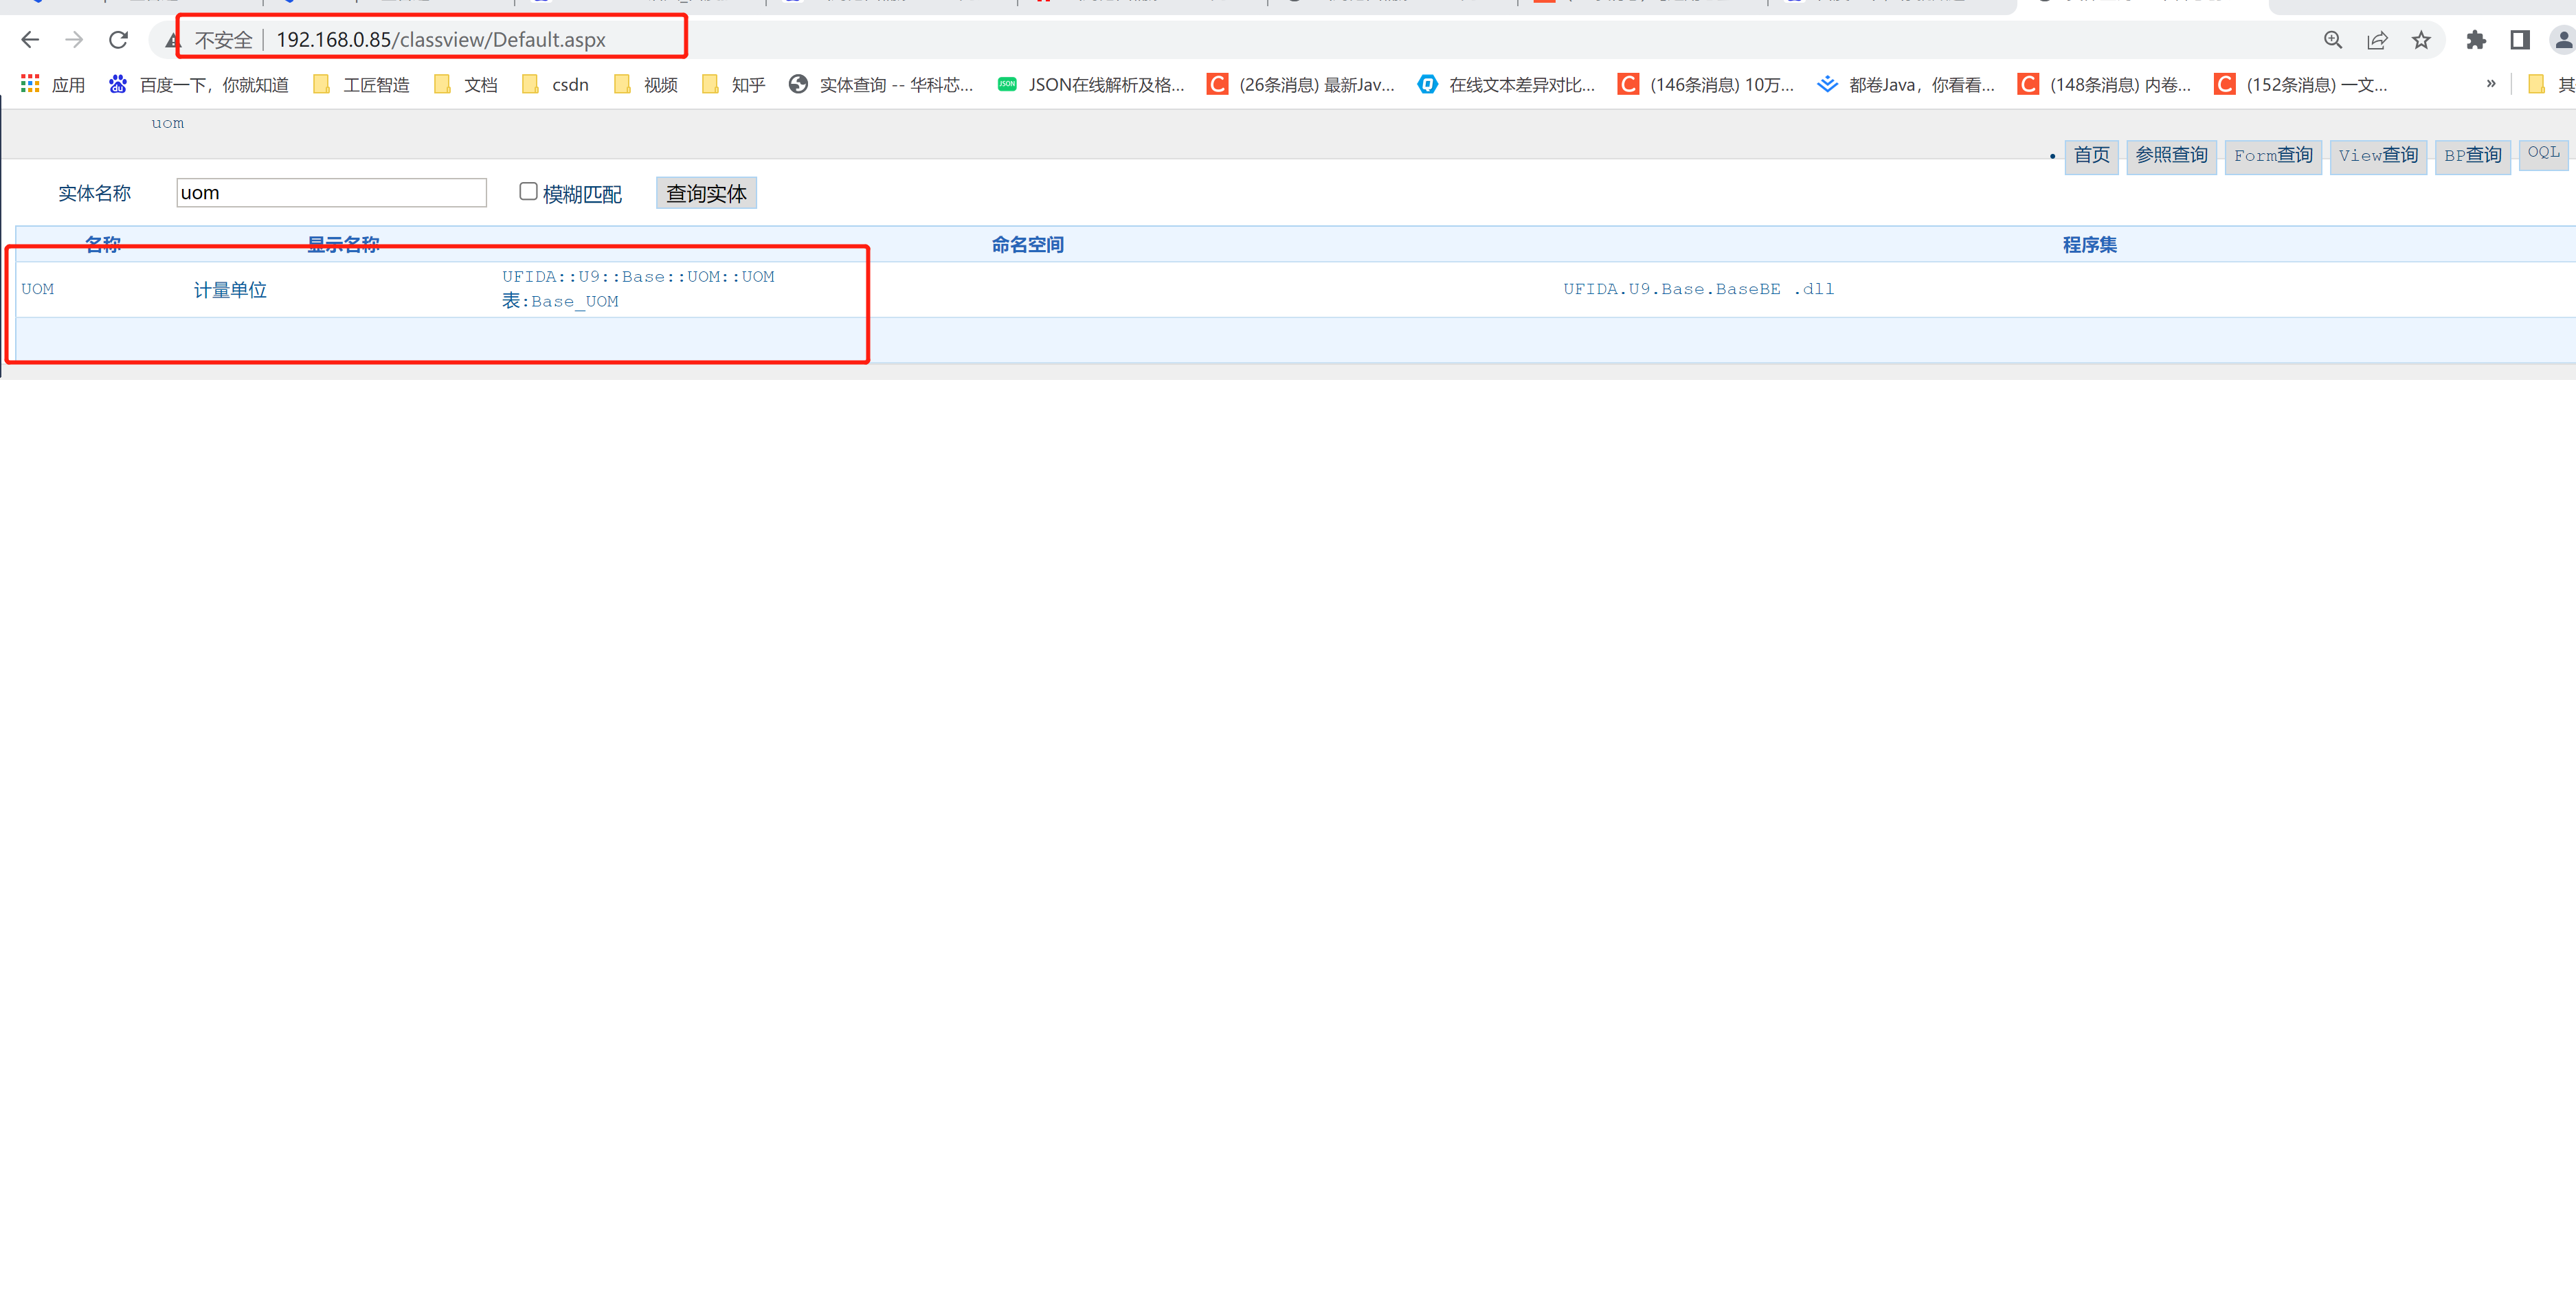Bookmark this page with the star icon
The width and height of the screenshot is (2576, 1304).
2421,40
